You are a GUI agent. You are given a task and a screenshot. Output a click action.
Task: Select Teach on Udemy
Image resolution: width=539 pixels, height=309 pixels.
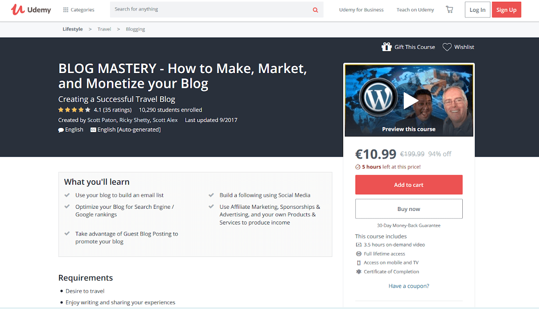(x=415, y=10)
